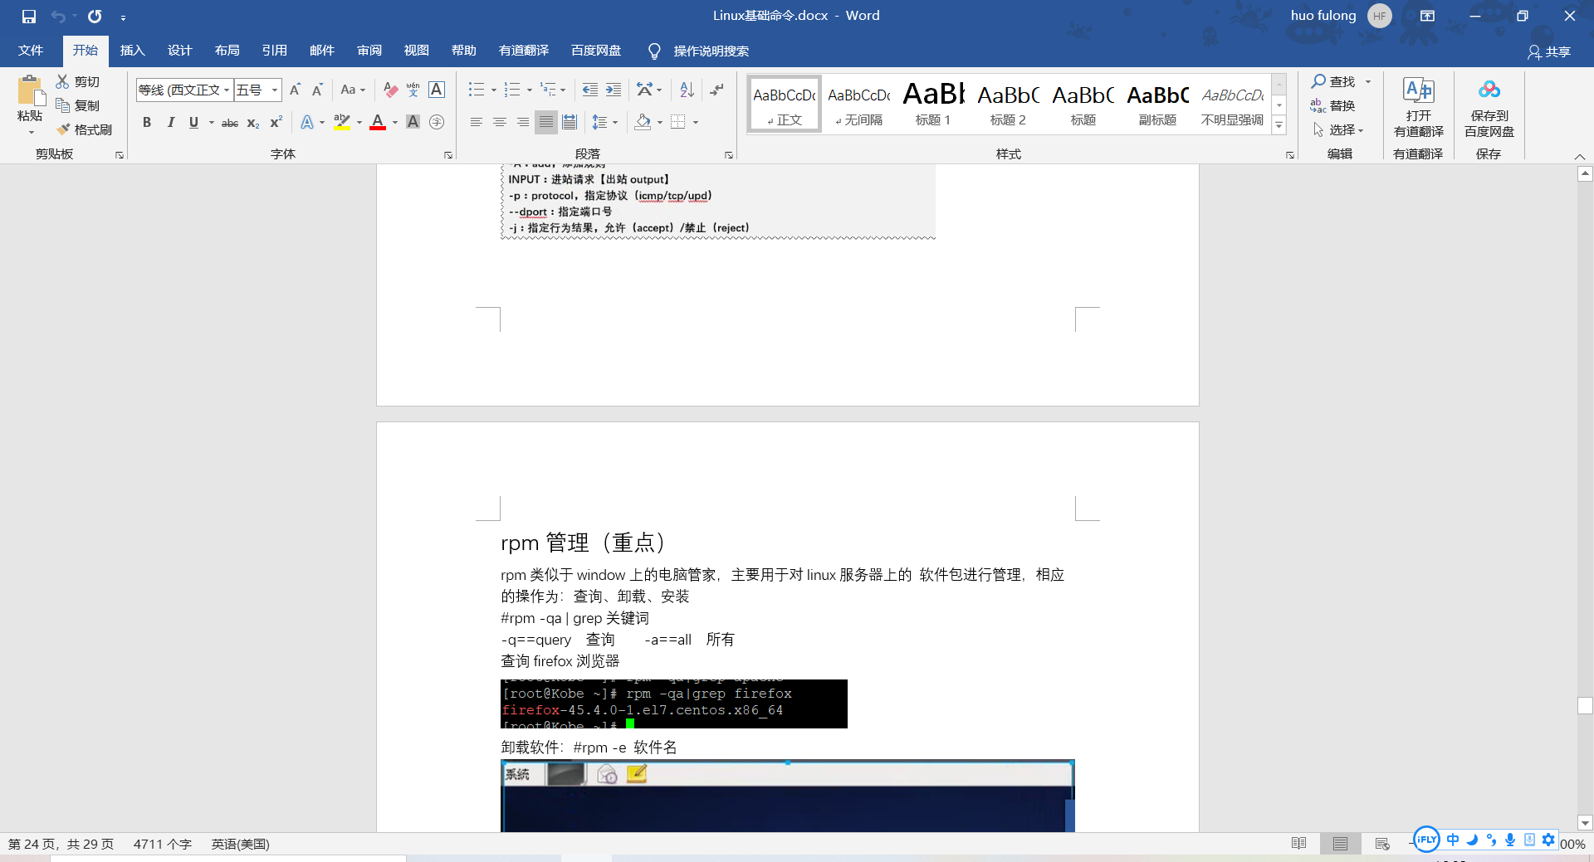Toggle italic formatting

click(x=171, y=122)
